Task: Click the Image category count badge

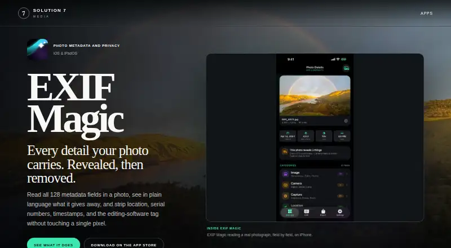Action: coord(341,174)
